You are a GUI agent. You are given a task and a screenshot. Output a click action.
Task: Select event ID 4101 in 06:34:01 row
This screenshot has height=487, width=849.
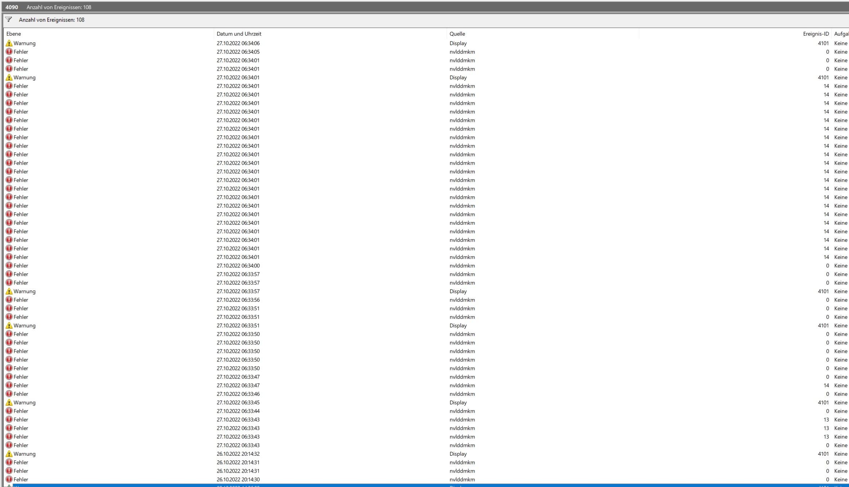pyautogui.click(x=823, y=77)
